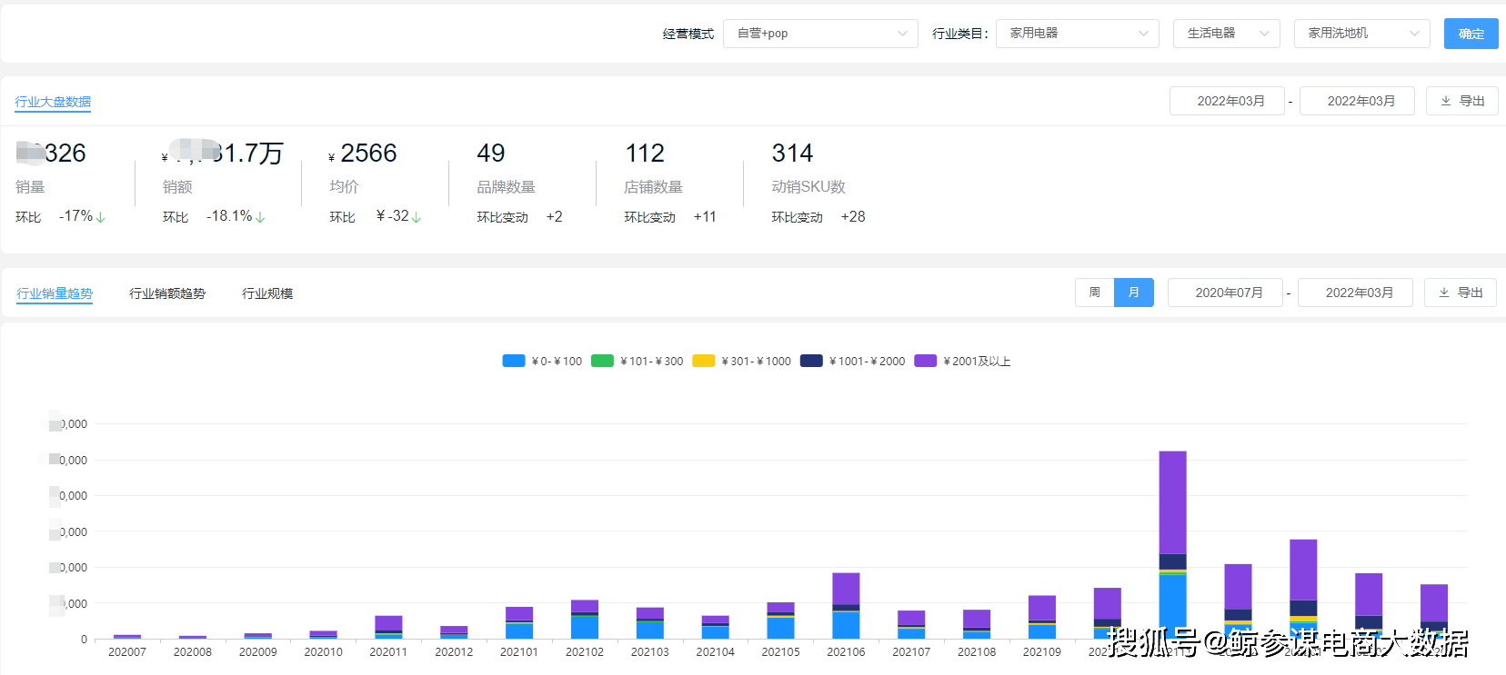Click the down arrow next to 销额 -18.1%
This screenshot has height=675, width=1506.
[x=260, y=217]
